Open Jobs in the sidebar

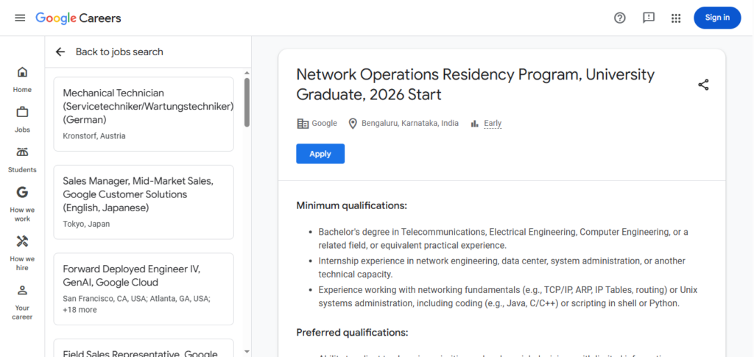click(22, 120)
